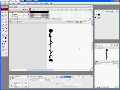Select the Selection arrow tool
Image resolution: width=120 pixels, height=90 pixels.
pos(3,12)
